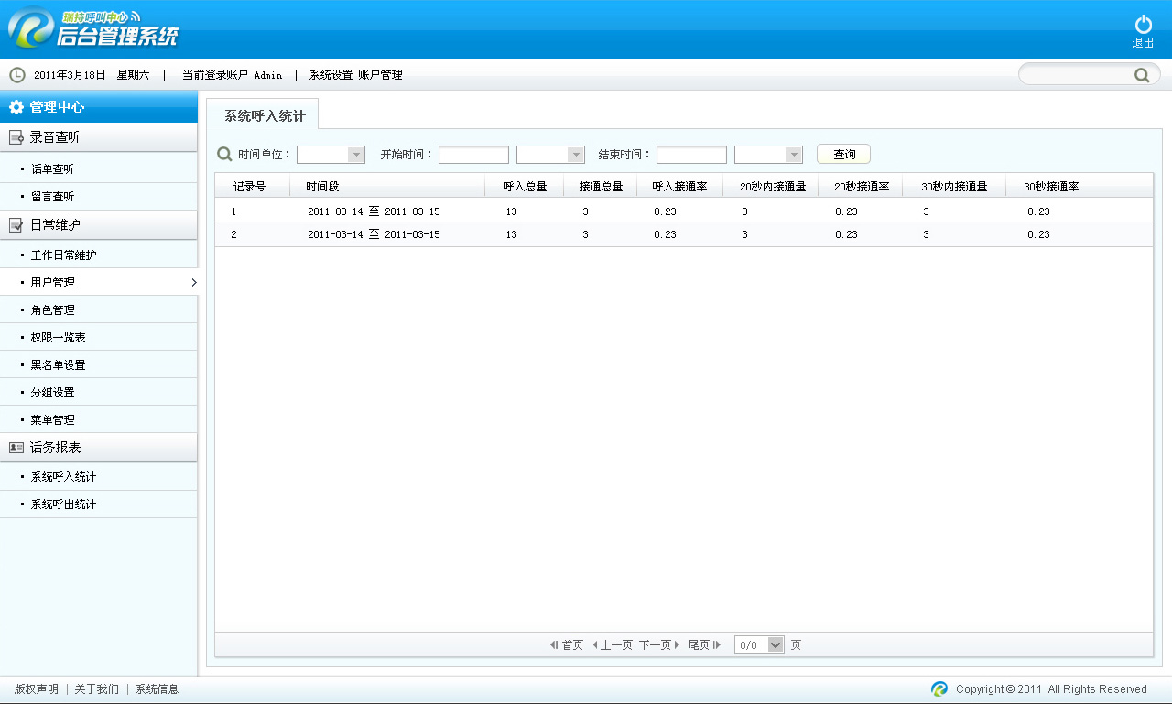Click the clock icon next to the date
This screenshot has height=704, width=1172.
(x=17, y=75)
